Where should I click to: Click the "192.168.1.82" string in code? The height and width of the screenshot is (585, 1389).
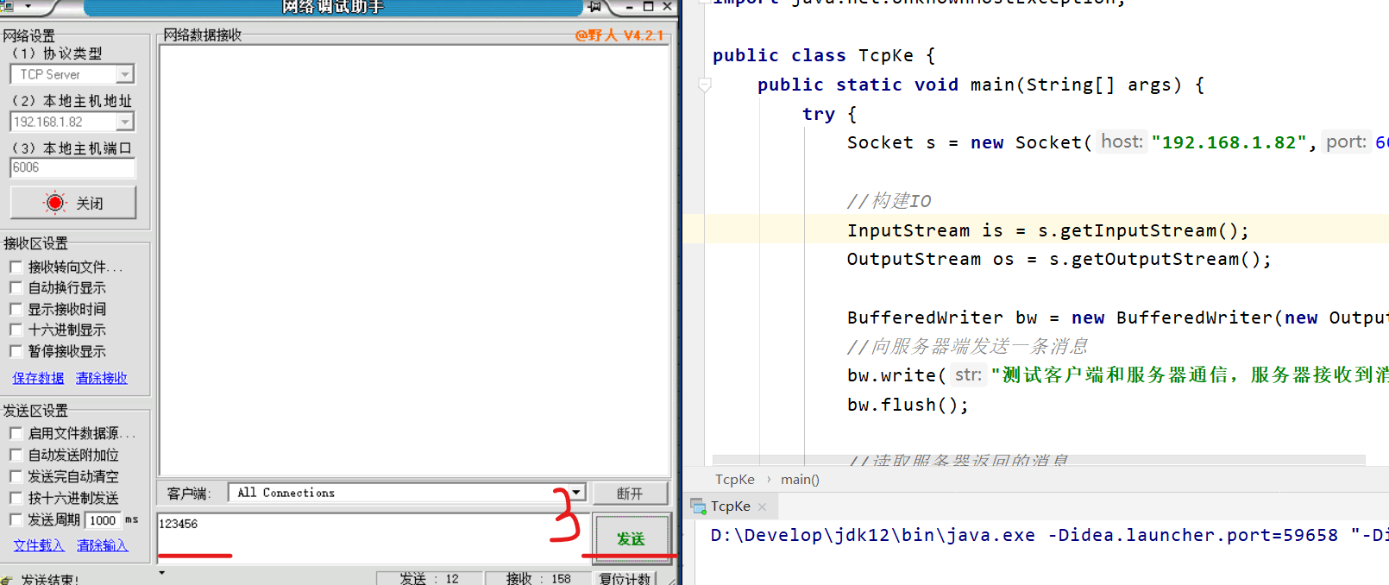coord(1229,142)
